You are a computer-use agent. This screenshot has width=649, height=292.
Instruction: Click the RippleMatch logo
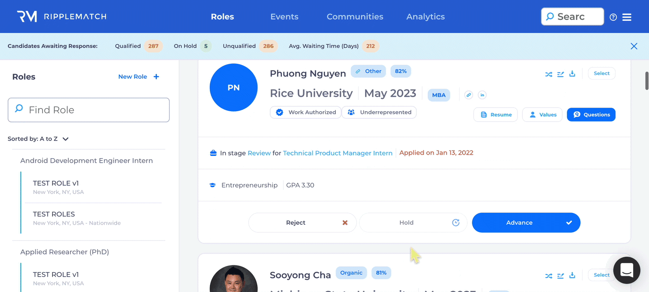pyautogui.click(x=62, y=16)
